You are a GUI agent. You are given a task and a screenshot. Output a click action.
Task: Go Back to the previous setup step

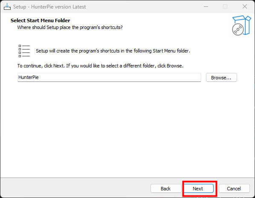tap(166, 189)
